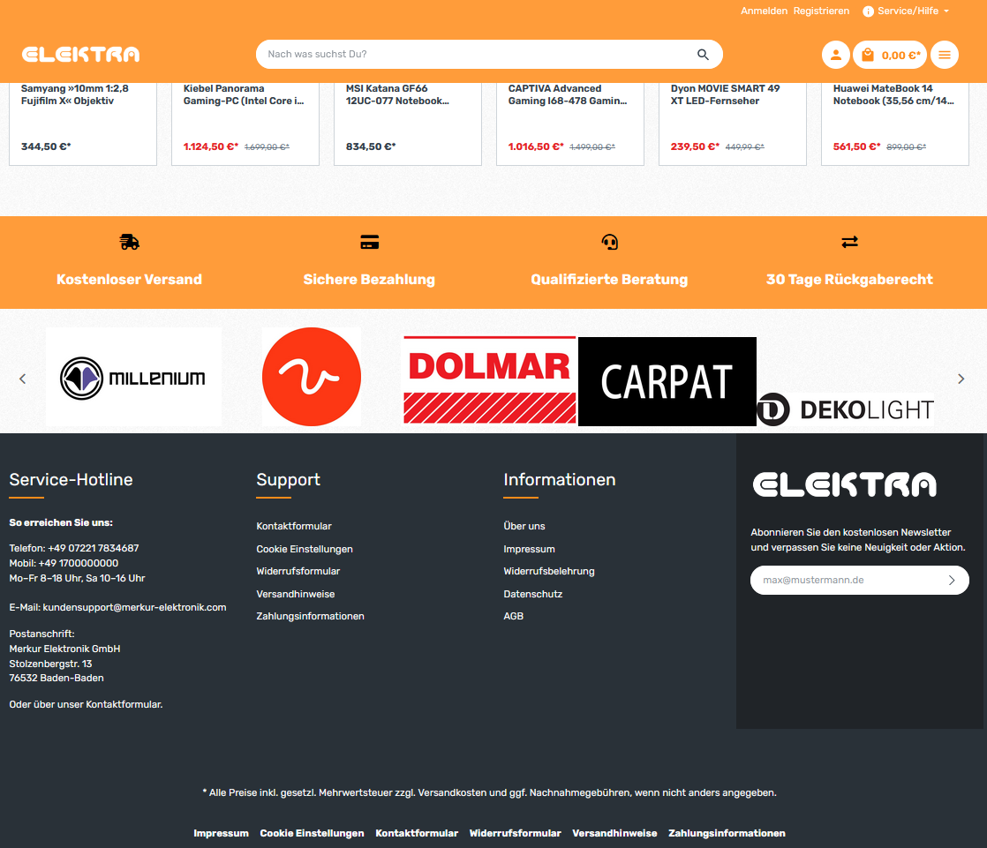Open Samyang 10mm Objektiv product card
The height and width of the screenshot is (848, 987).
click(82, 124)
